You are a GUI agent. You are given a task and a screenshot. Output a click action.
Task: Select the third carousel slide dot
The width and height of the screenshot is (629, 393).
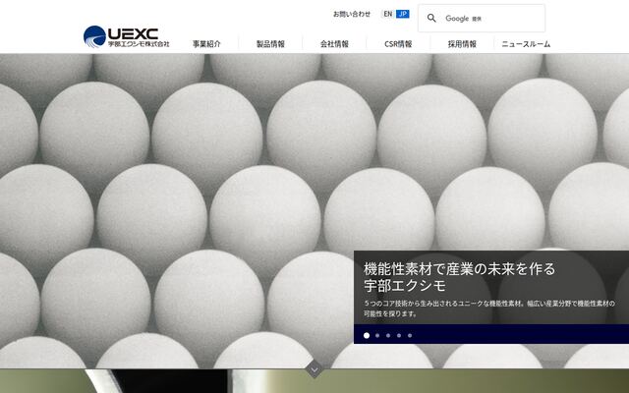coord(388,335)
